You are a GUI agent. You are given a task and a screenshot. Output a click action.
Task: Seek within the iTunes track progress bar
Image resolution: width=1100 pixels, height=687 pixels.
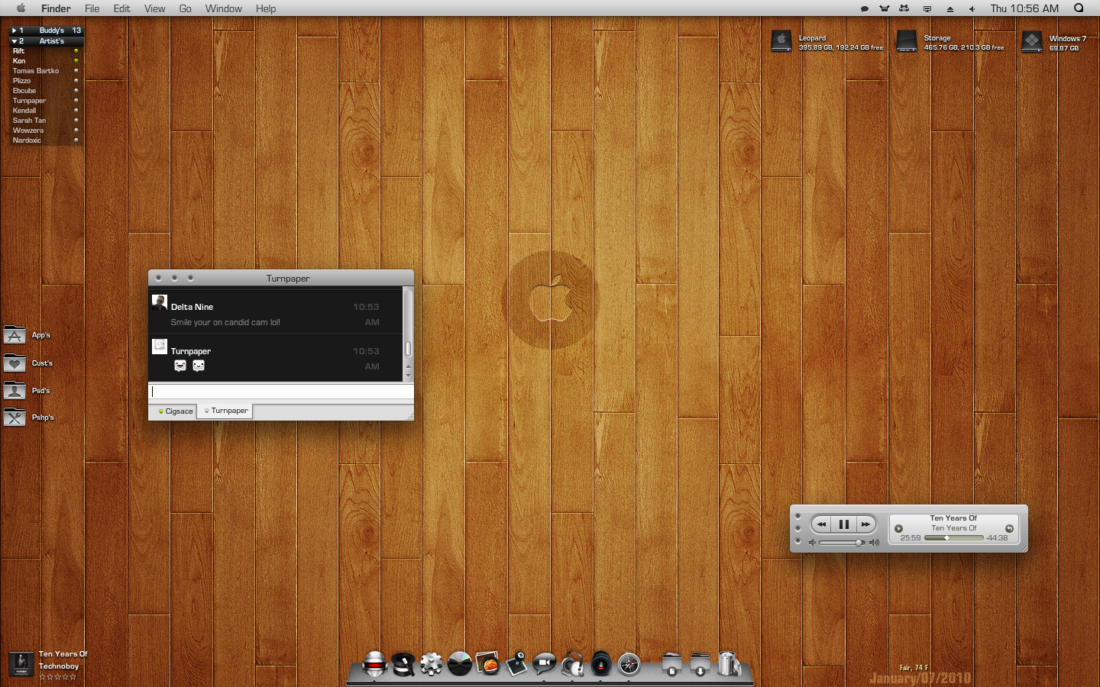[953, 538]
